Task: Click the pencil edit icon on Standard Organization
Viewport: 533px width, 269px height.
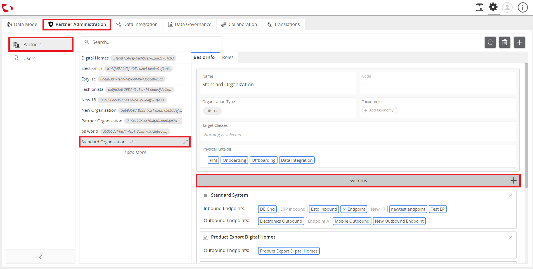Action: 186,142
